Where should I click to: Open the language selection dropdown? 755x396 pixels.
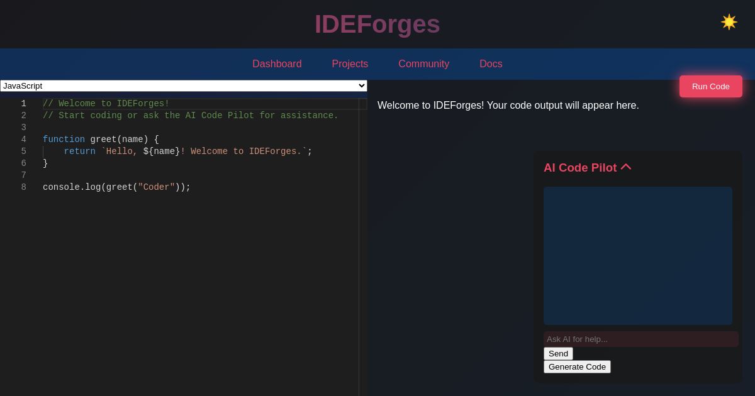click(x=184, y=85)
